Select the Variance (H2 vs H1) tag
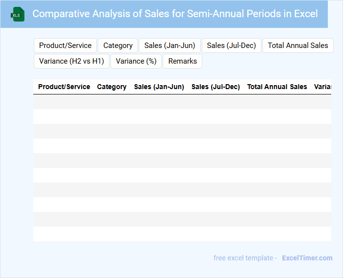 click(71, 61)
